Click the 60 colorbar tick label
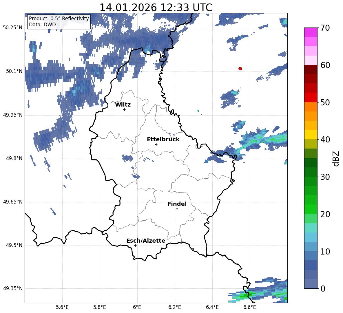 [x=325, y=65]
